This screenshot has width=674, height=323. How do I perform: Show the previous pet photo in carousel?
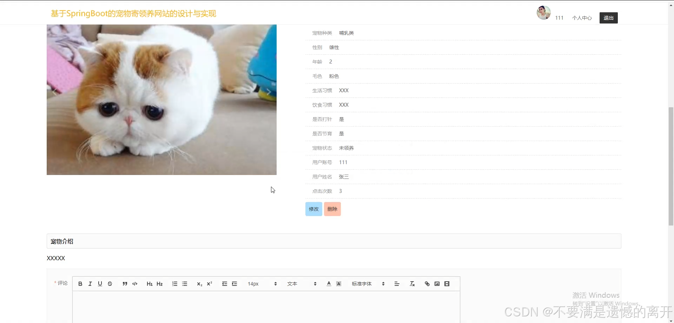point(55,92)
